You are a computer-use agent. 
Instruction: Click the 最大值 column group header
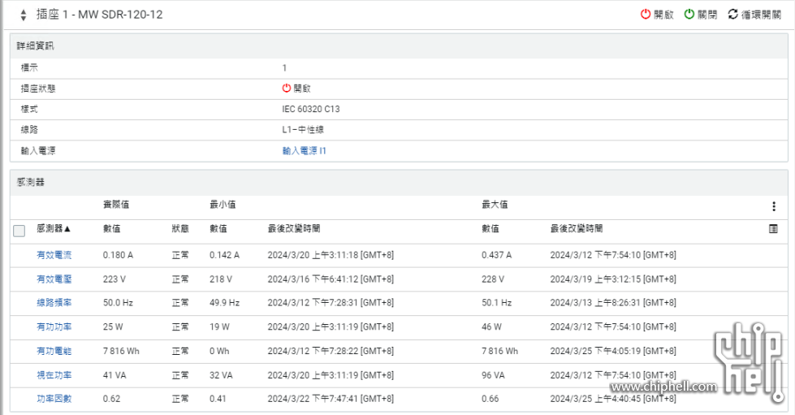(495, 205)
